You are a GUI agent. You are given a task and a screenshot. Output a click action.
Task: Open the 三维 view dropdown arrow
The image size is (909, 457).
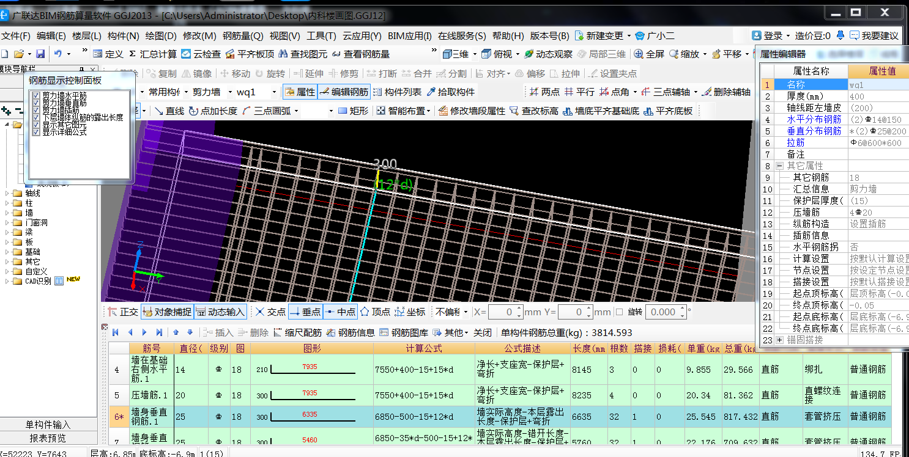coord(474,54)
